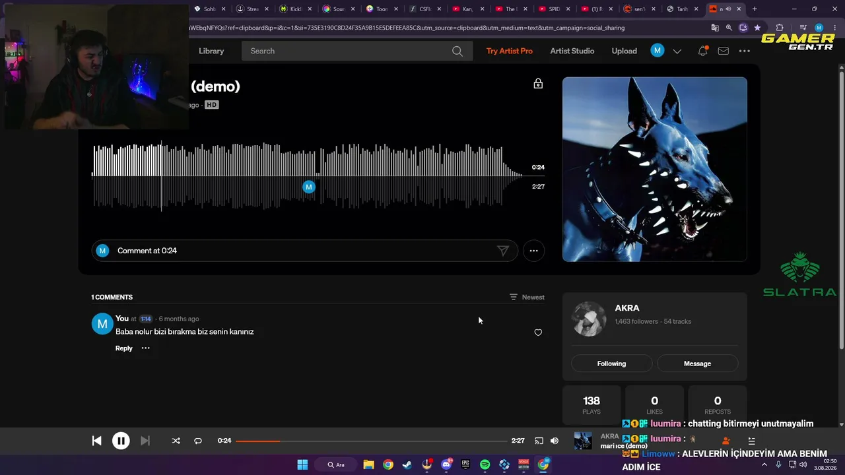Mute the SoundCloud browser tab audio
The width and height of the screenshot is (845, 475).
point(728,9)
